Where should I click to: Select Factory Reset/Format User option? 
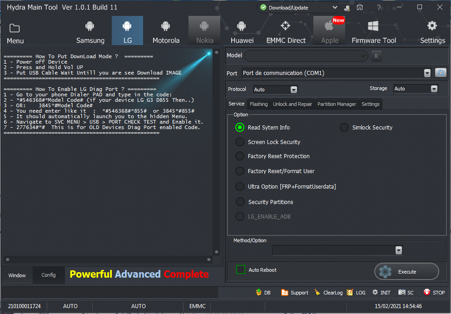tap(240, 171)
